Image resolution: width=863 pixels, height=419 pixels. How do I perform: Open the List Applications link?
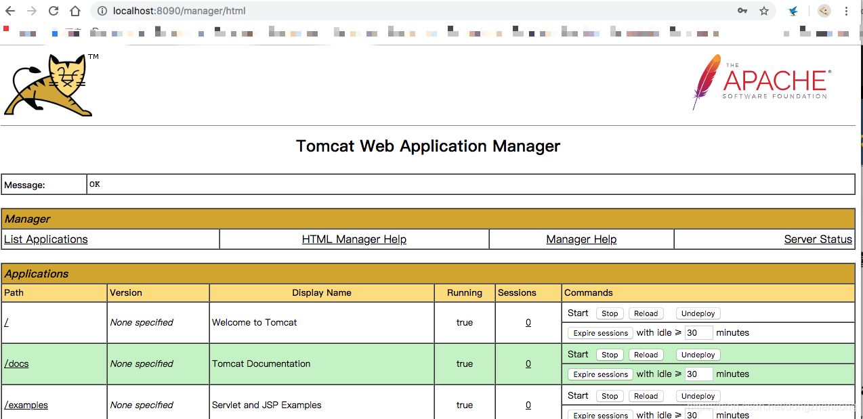pyautogui.click(x=46, y=239)
